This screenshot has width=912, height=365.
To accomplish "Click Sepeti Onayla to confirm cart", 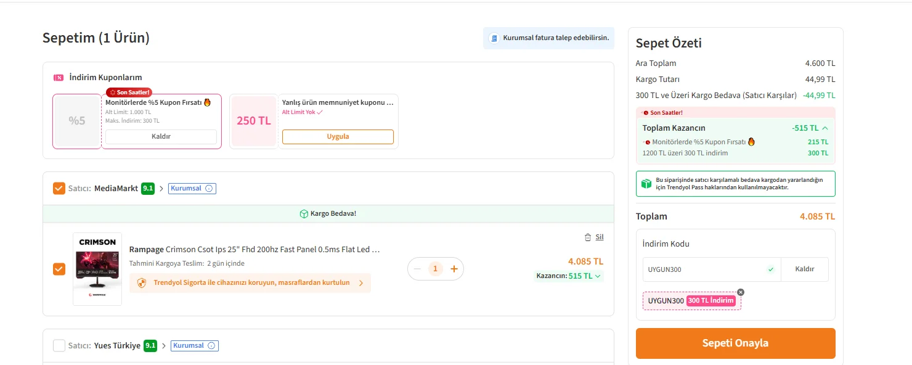I will click(x=735, y=343).
